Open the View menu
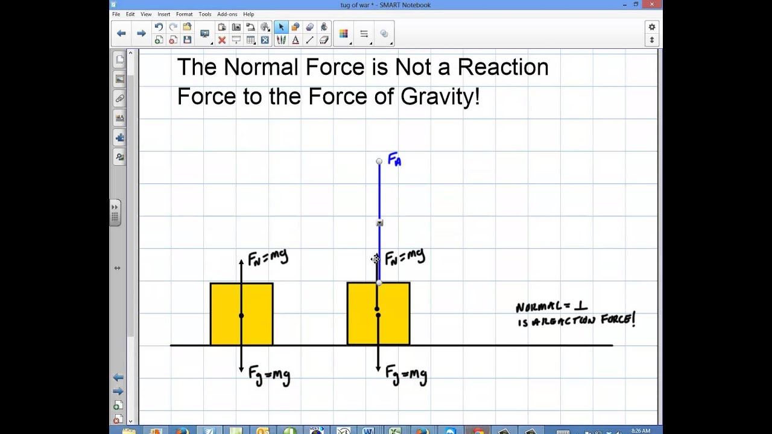Screen dimensions: 772x434 [146, 14]
